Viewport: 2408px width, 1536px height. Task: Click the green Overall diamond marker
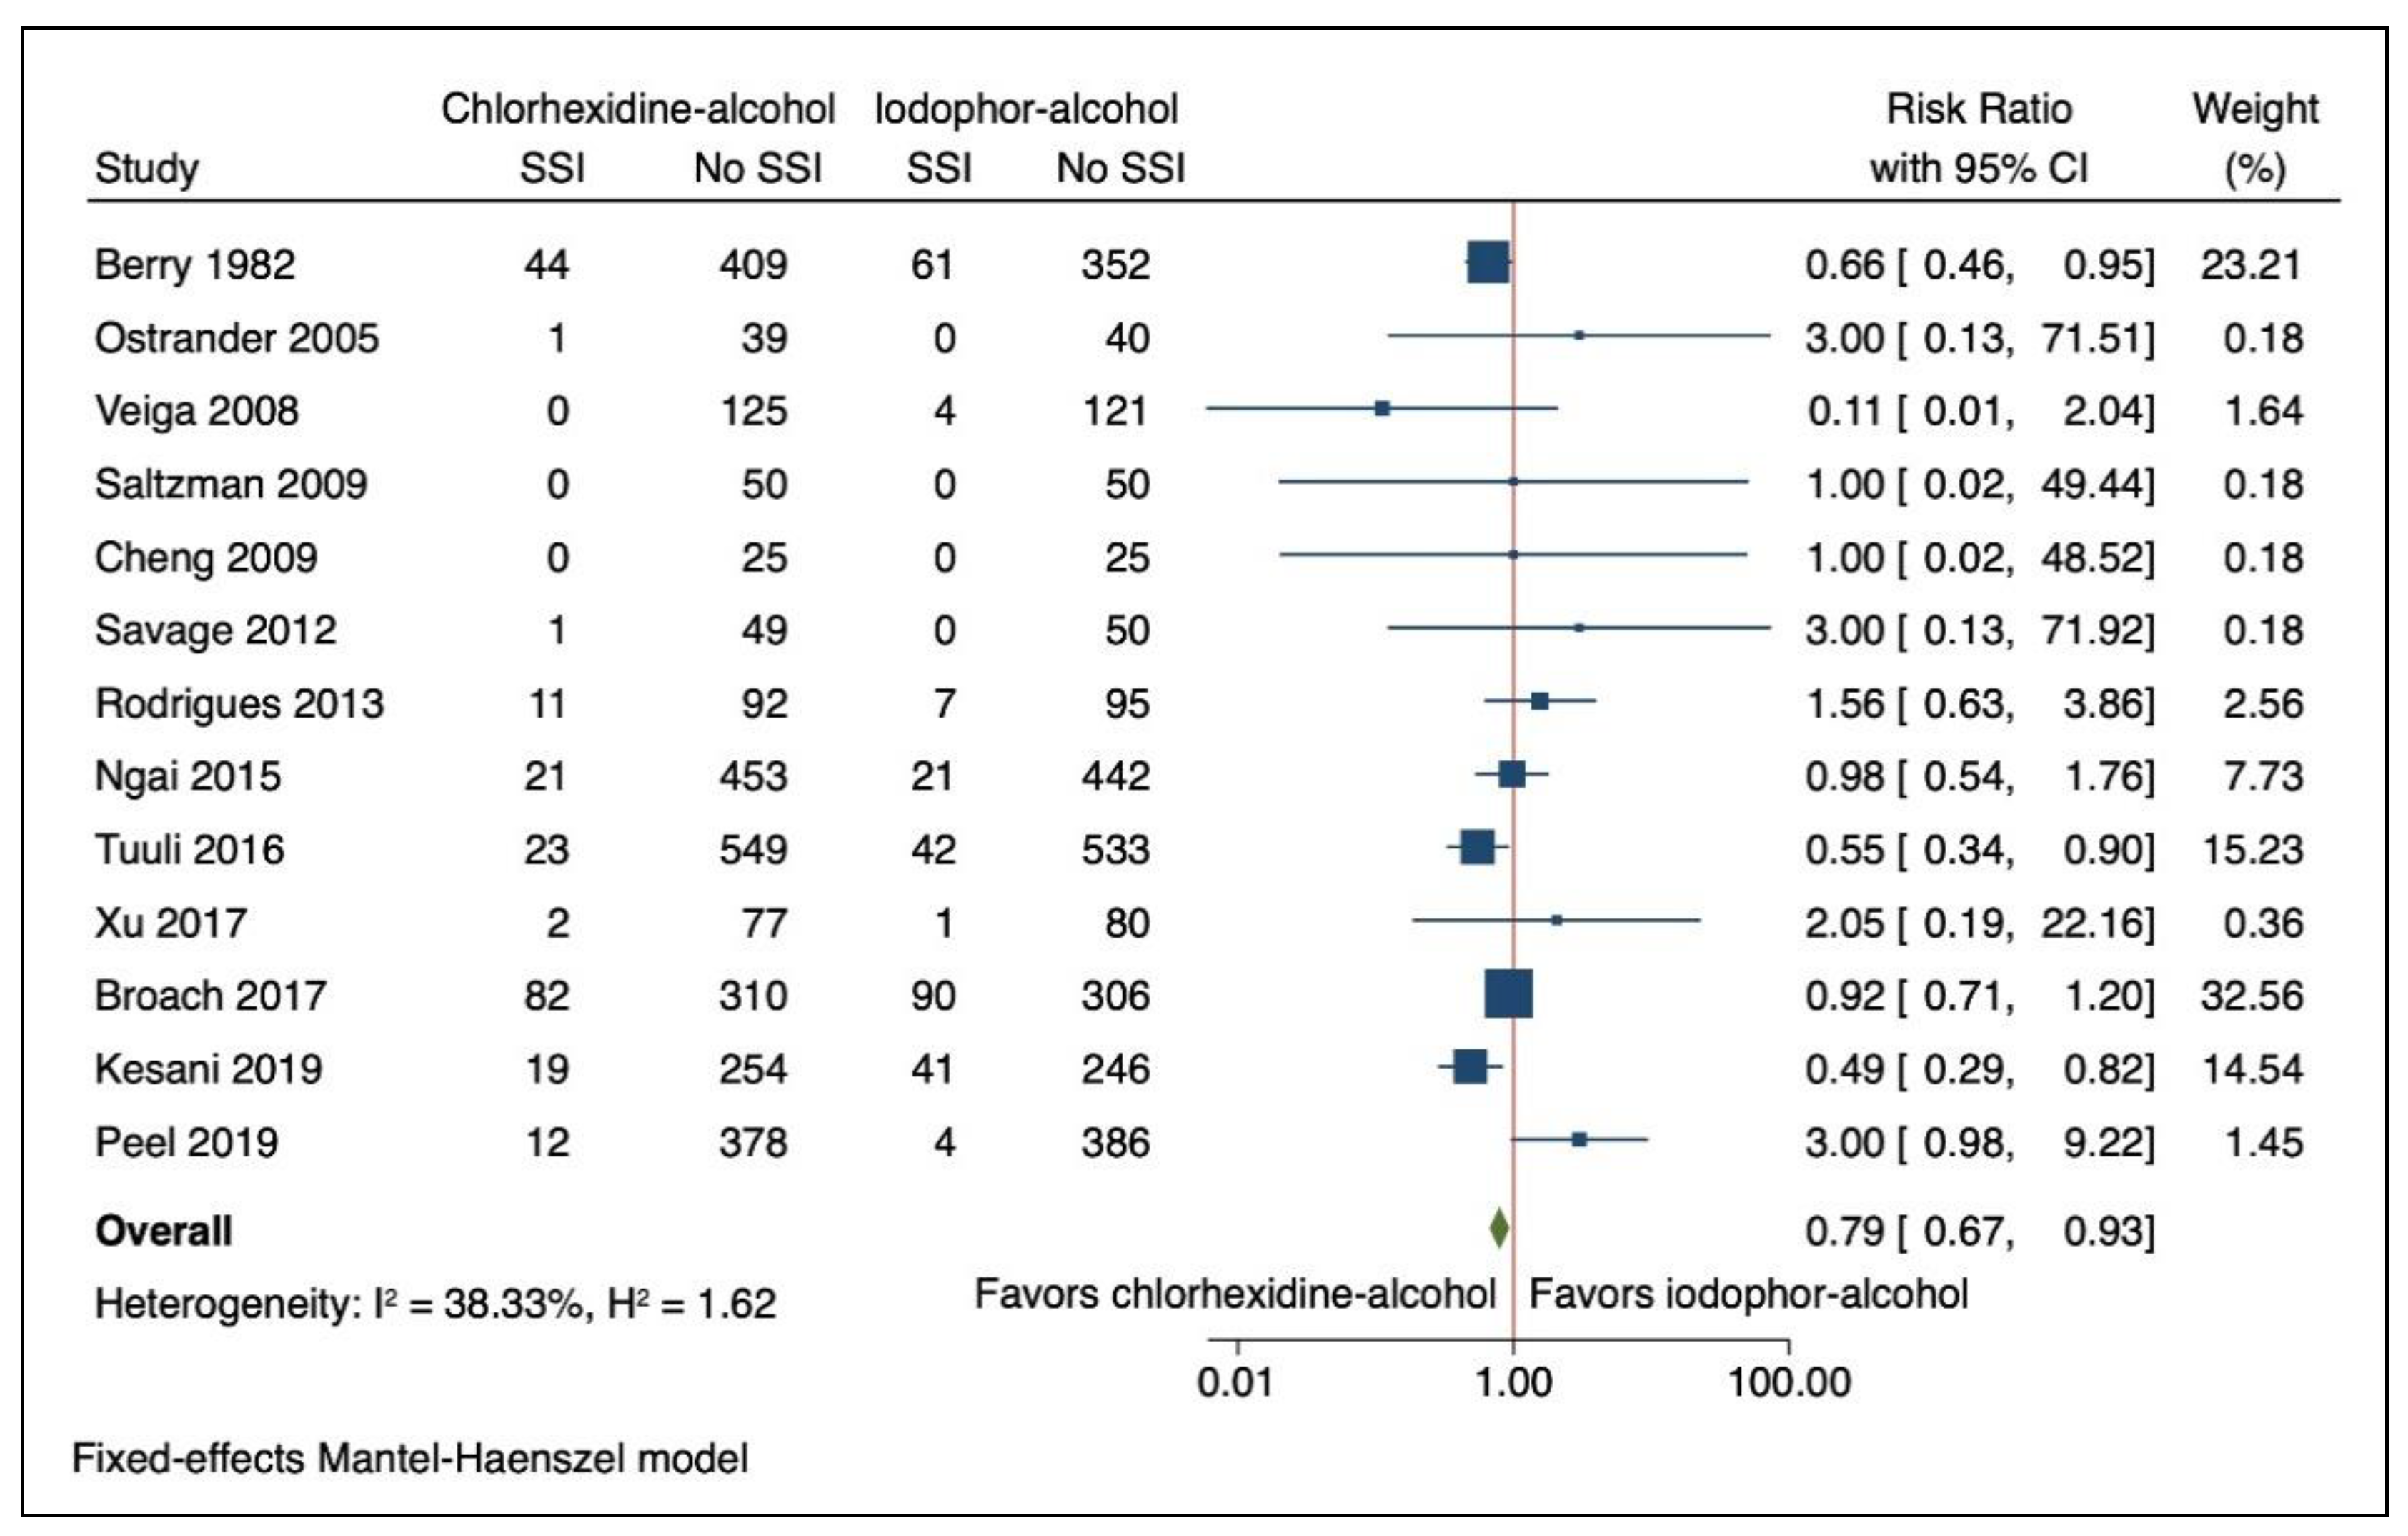pos(1498,1229)
